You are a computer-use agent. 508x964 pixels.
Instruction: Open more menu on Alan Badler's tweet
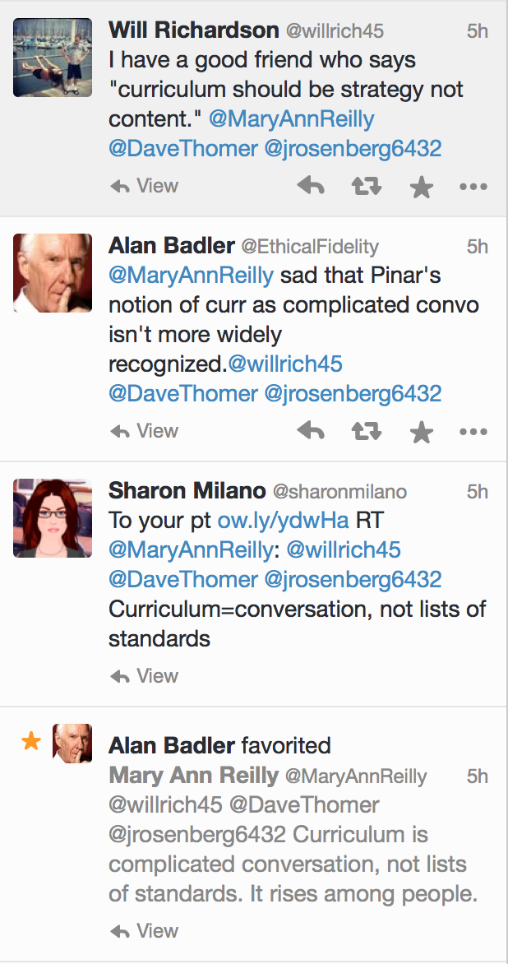473,431
